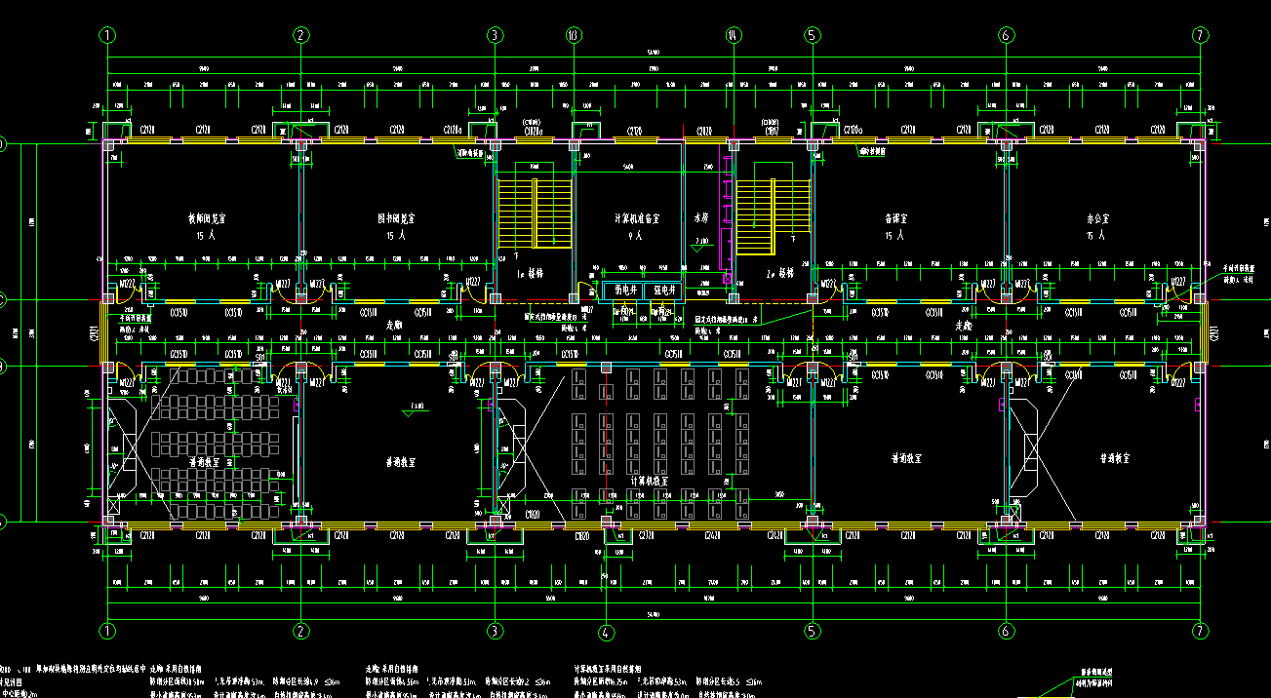Click the 水房 room label

coord(699,219)
